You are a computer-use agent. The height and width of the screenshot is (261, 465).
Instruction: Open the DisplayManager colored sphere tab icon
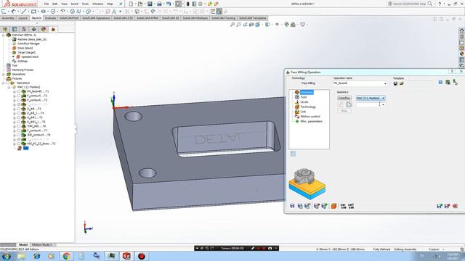(44, 29)
